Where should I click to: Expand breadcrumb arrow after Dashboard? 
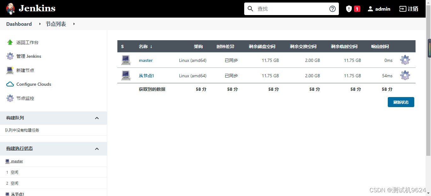click(40, 24)
